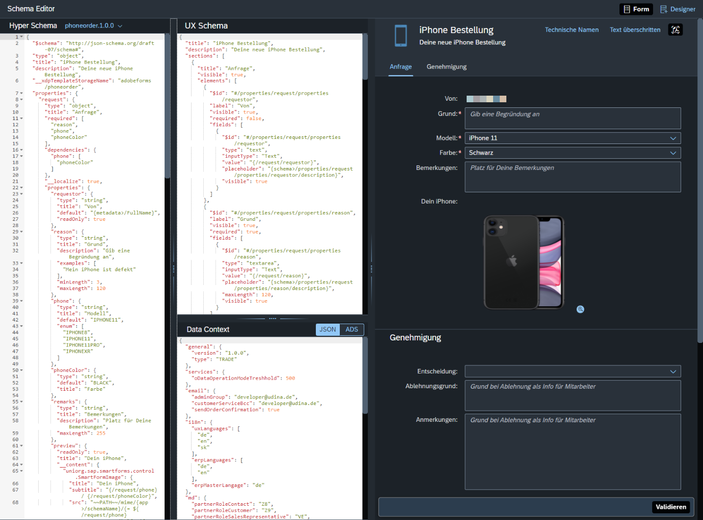The image size is (703, 520).
Task: Click into the Grund text area
Action: tap(573, 118)
